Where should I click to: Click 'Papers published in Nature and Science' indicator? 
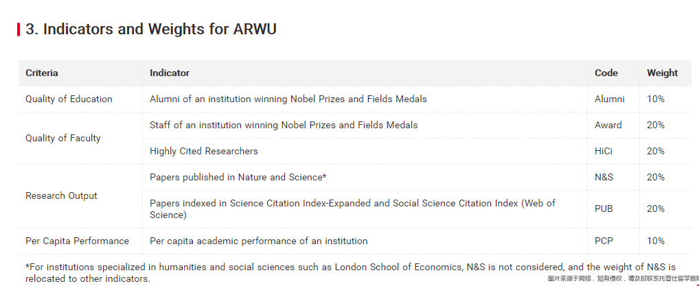click(238, 177)
